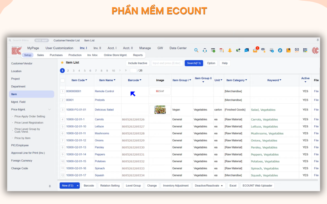Viewport: 327px width, 204px height.
Task: Open the Item Category column dropdown
Action: (x=246, y=80)
